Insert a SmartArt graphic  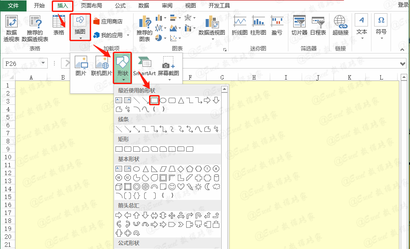tap(144, 67)
